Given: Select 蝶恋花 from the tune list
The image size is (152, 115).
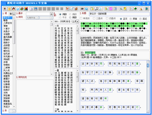Looking at the screenshot, I should tap(7, 51).
